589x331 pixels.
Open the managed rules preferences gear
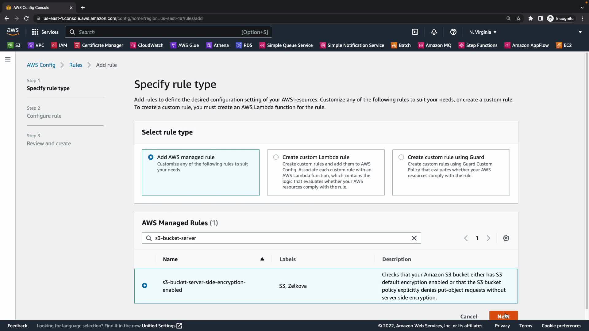506,238
